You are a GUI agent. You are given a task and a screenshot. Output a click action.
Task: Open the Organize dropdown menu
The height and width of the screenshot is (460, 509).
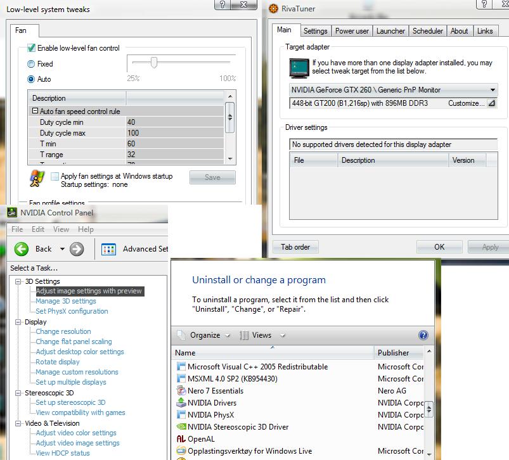(x=227, y=335)
